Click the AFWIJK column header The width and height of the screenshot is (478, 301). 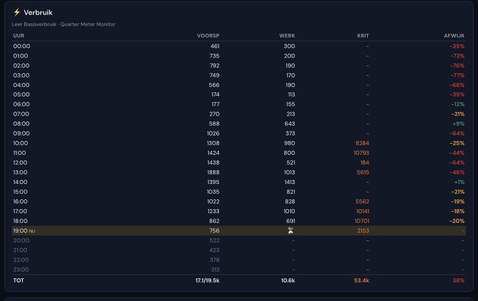pyautogui.click(x=454, y=35)
